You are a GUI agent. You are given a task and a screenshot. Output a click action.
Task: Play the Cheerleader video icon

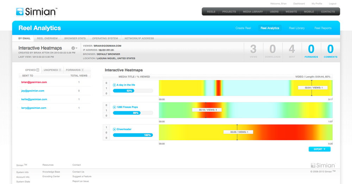point(114,129)
